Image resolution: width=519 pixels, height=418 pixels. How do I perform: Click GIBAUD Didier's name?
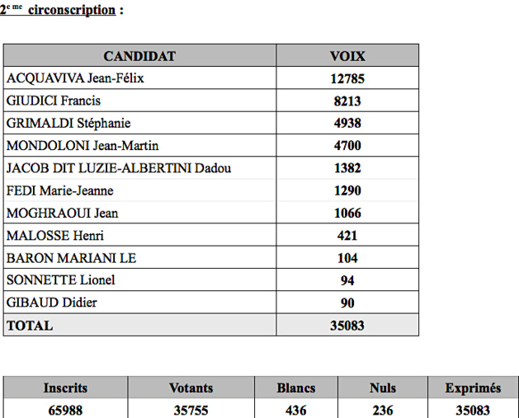(51, 303)
